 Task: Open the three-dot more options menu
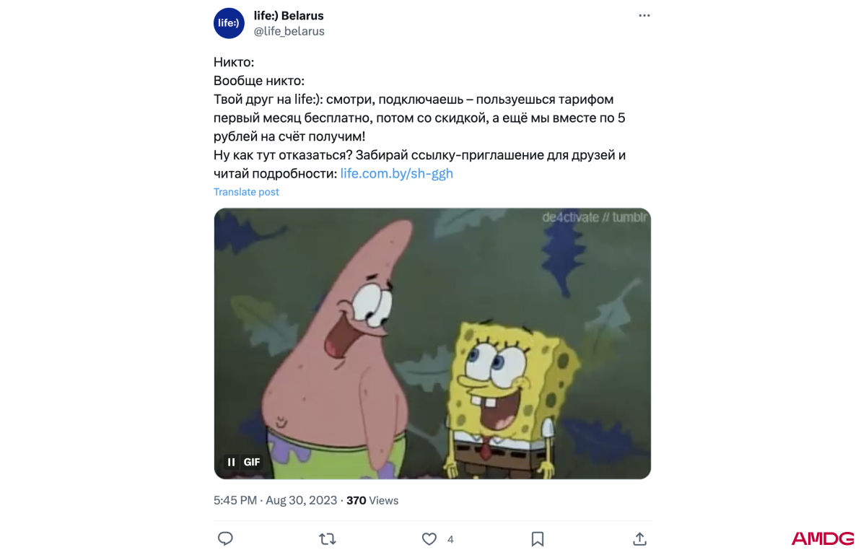644,16
